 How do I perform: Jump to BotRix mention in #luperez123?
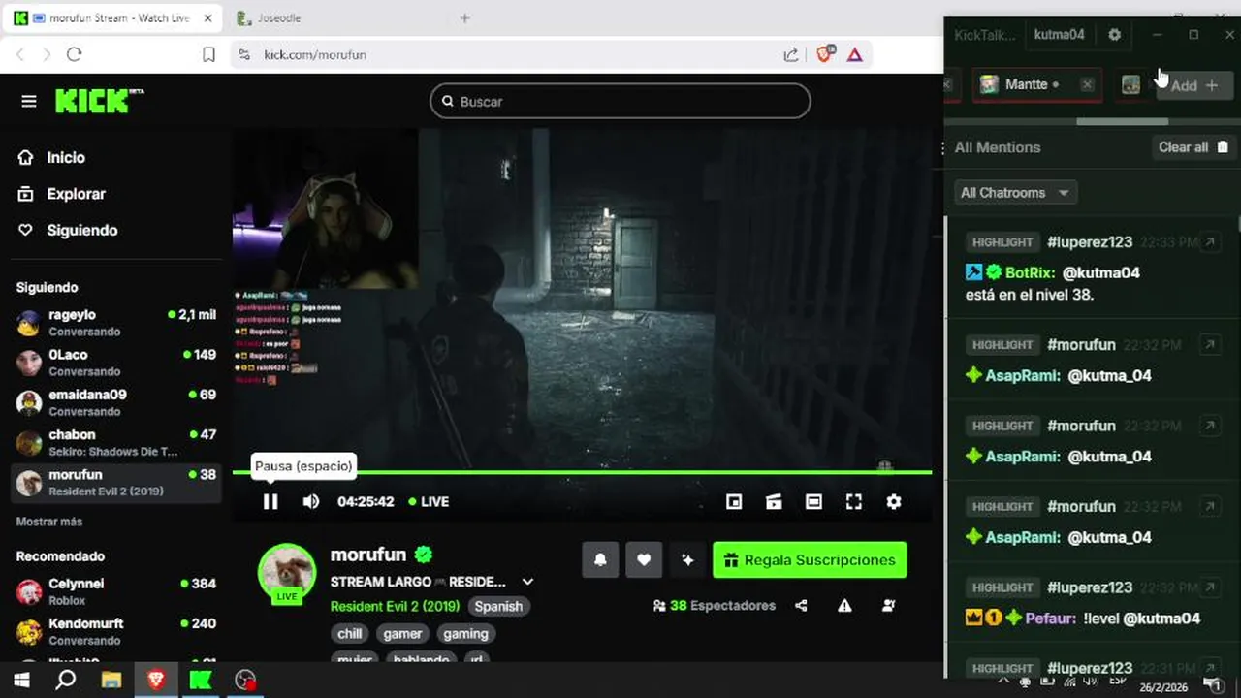click(1209, 242)
